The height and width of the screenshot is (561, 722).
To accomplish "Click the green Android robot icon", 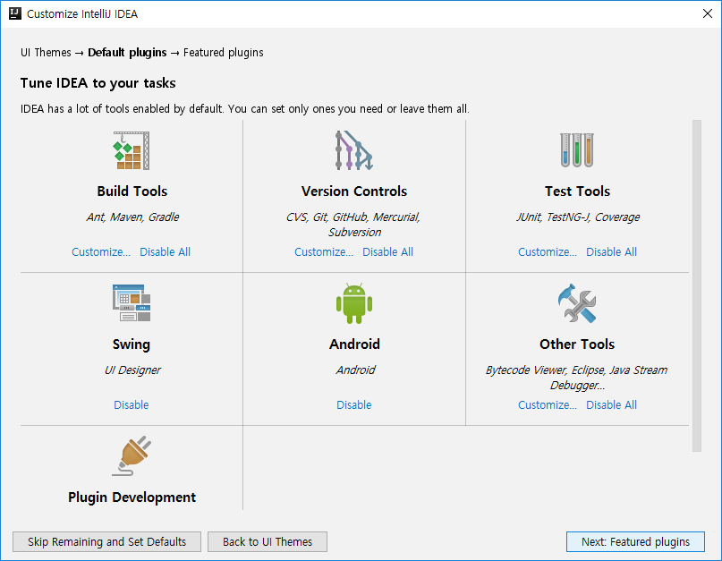I will tap(354, 303).
